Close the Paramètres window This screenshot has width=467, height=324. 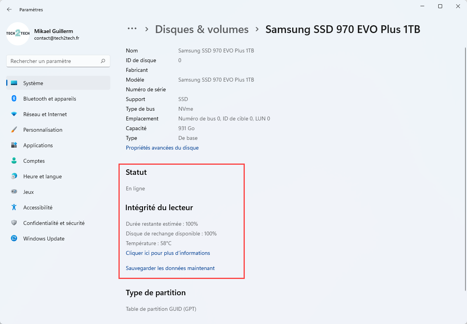(458, 6)
